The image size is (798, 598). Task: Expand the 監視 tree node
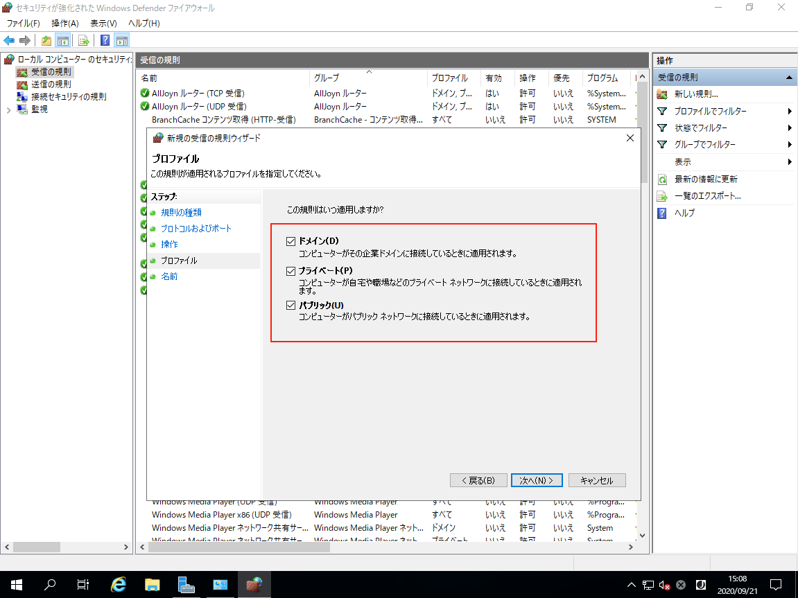coord(8,110)
